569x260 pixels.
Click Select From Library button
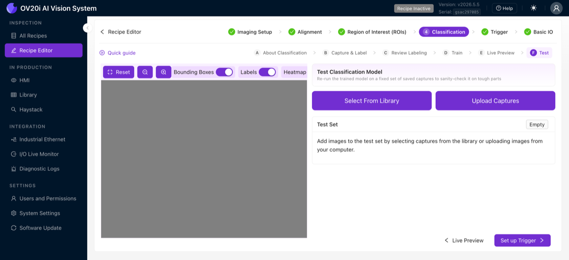click(x=372, y=101)
